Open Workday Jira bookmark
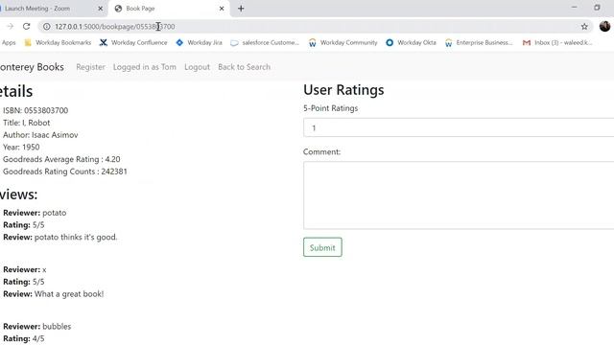Image resolution: width=614 pixels, height=345 pixels. [199, 42]
